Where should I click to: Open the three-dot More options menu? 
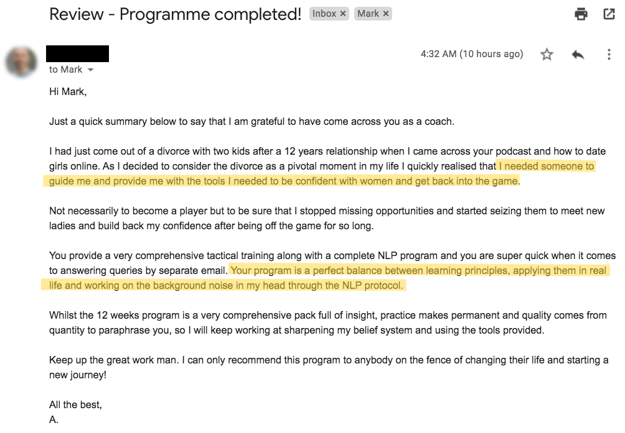click(x=609, y=55)
